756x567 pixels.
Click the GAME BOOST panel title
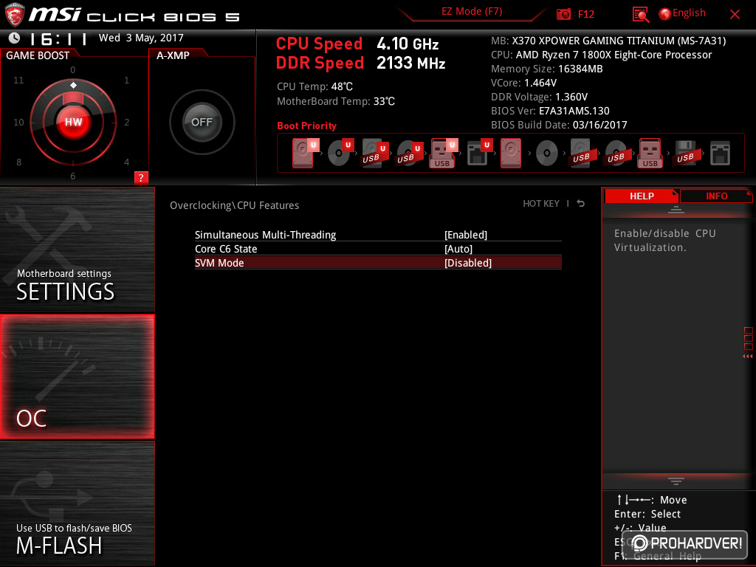pyautogui.click(x=38, y=55)
